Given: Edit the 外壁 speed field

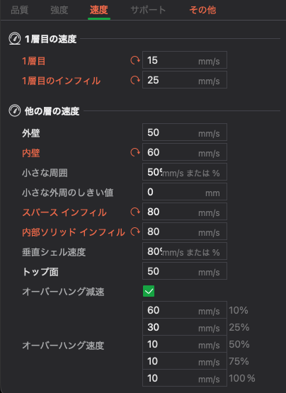Looking at the screenshot, I should coord(185,132).
